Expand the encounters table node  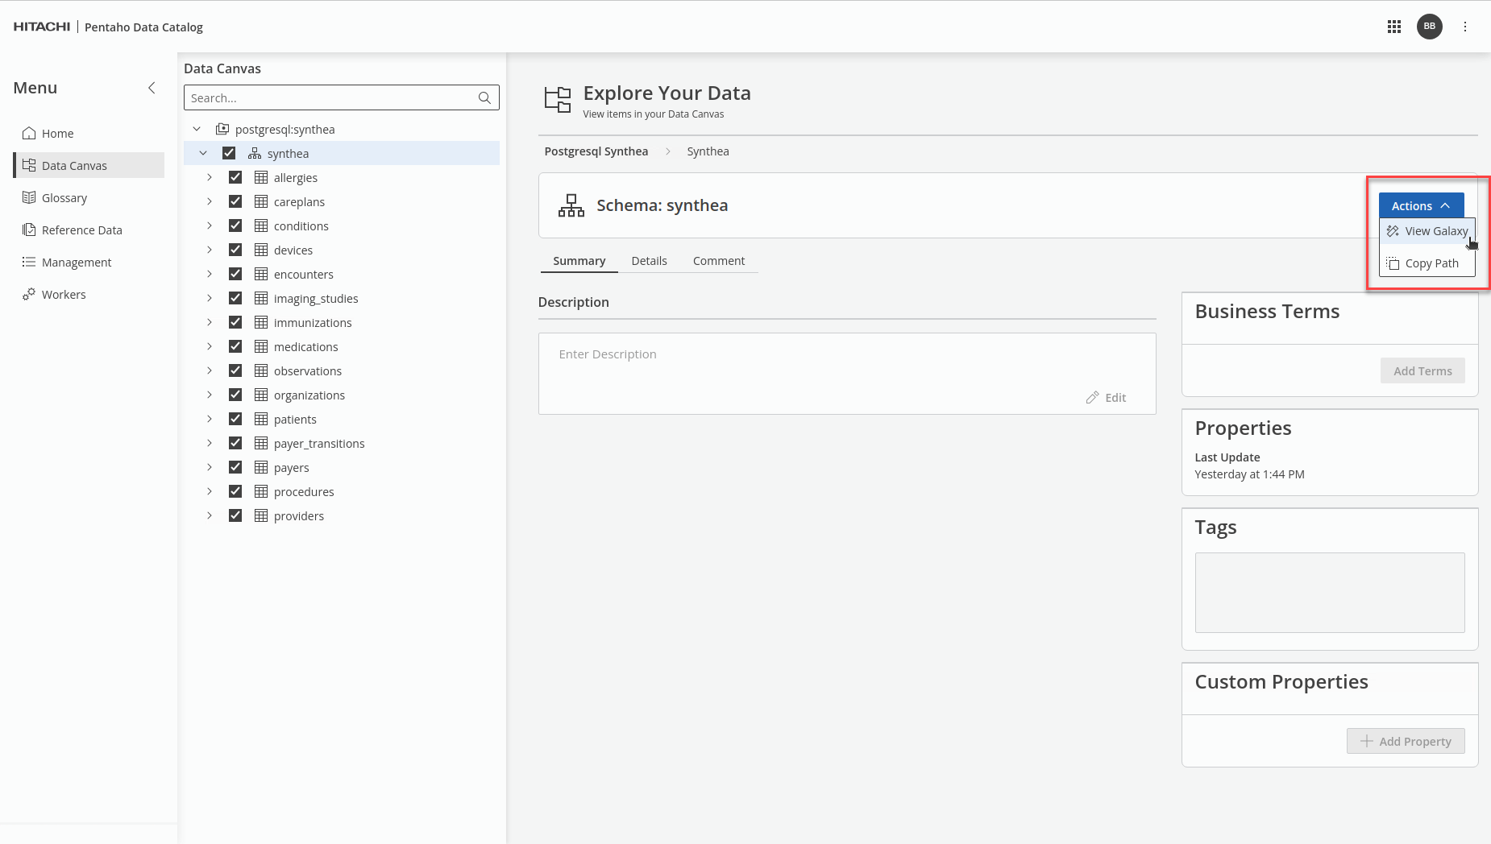click(x=210, y=275)
